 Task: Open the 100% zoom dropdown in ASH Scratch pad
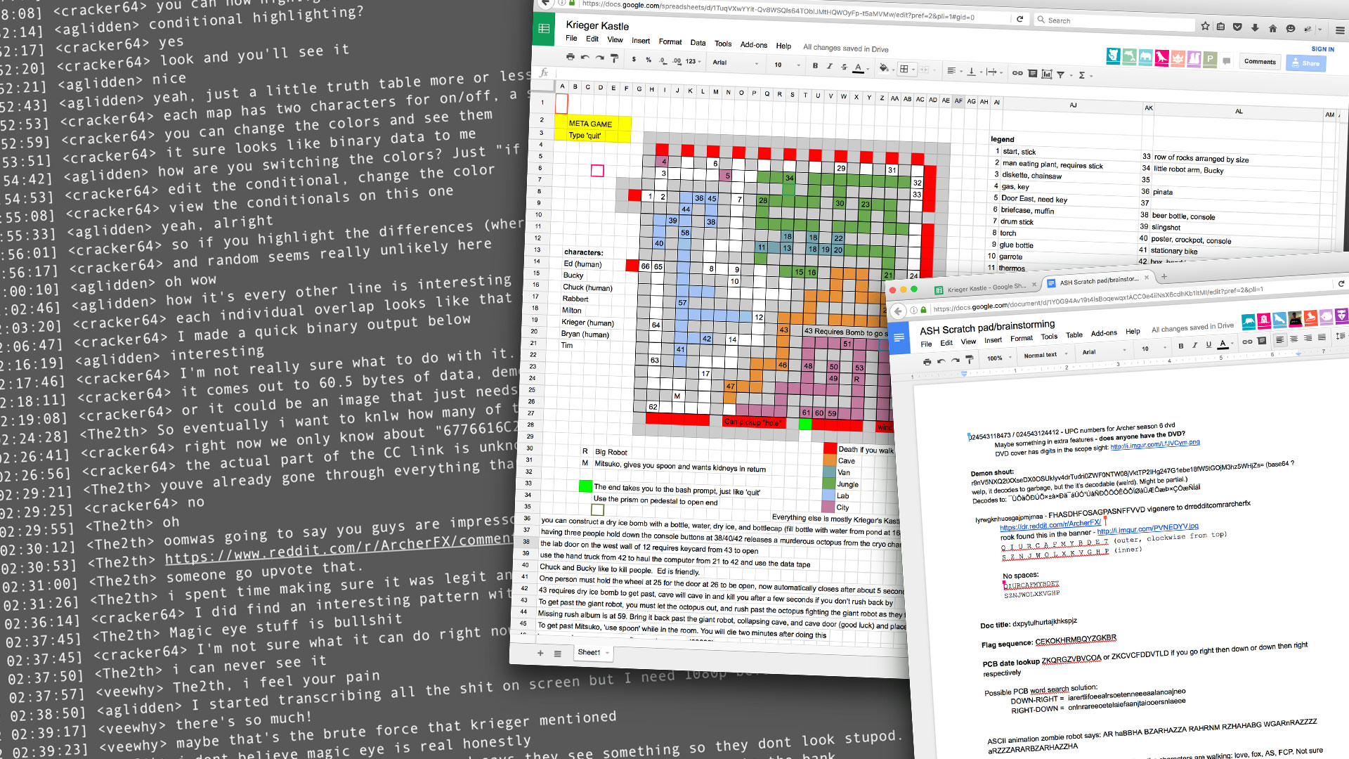998,358
